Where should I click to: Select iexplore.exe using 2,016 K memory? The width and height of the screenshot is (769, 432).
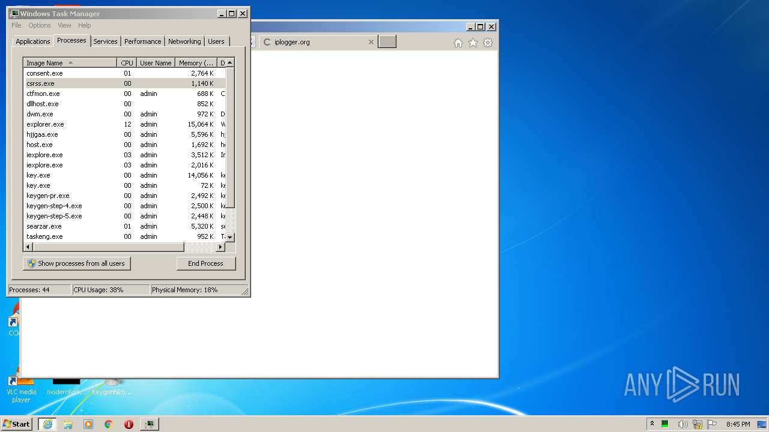(x=124, y=165)
